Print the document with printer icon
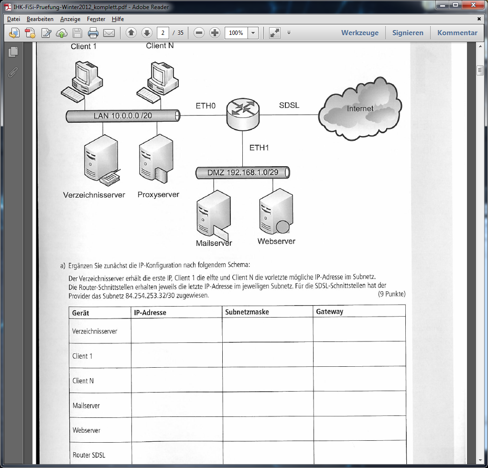 point(93,33)
